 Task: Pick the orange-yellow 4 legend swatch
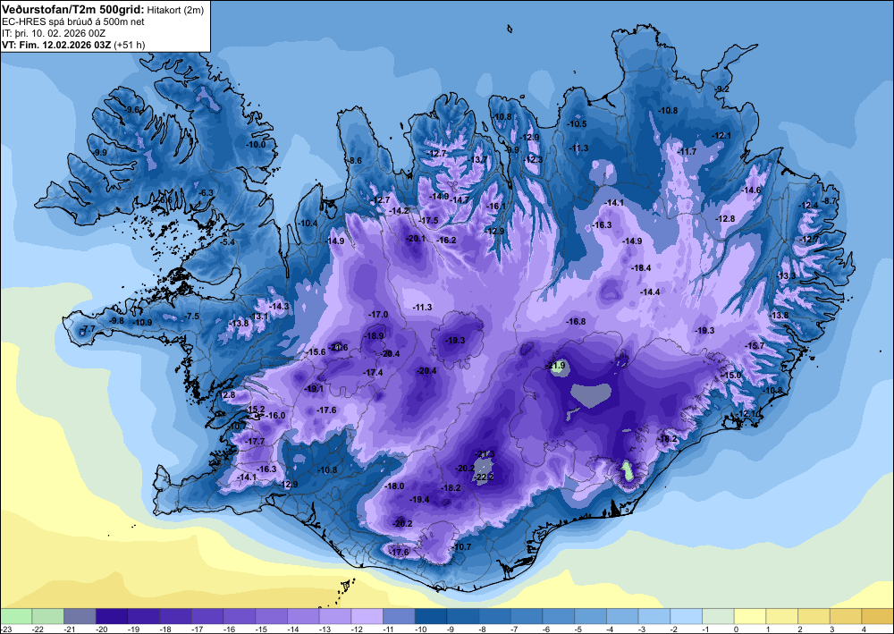click(x=878, y=616)
